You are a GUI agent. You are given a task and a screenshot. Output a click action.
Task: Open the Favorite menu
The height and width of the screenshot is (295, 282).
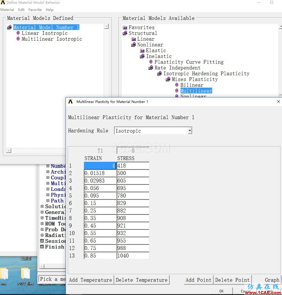35,10
